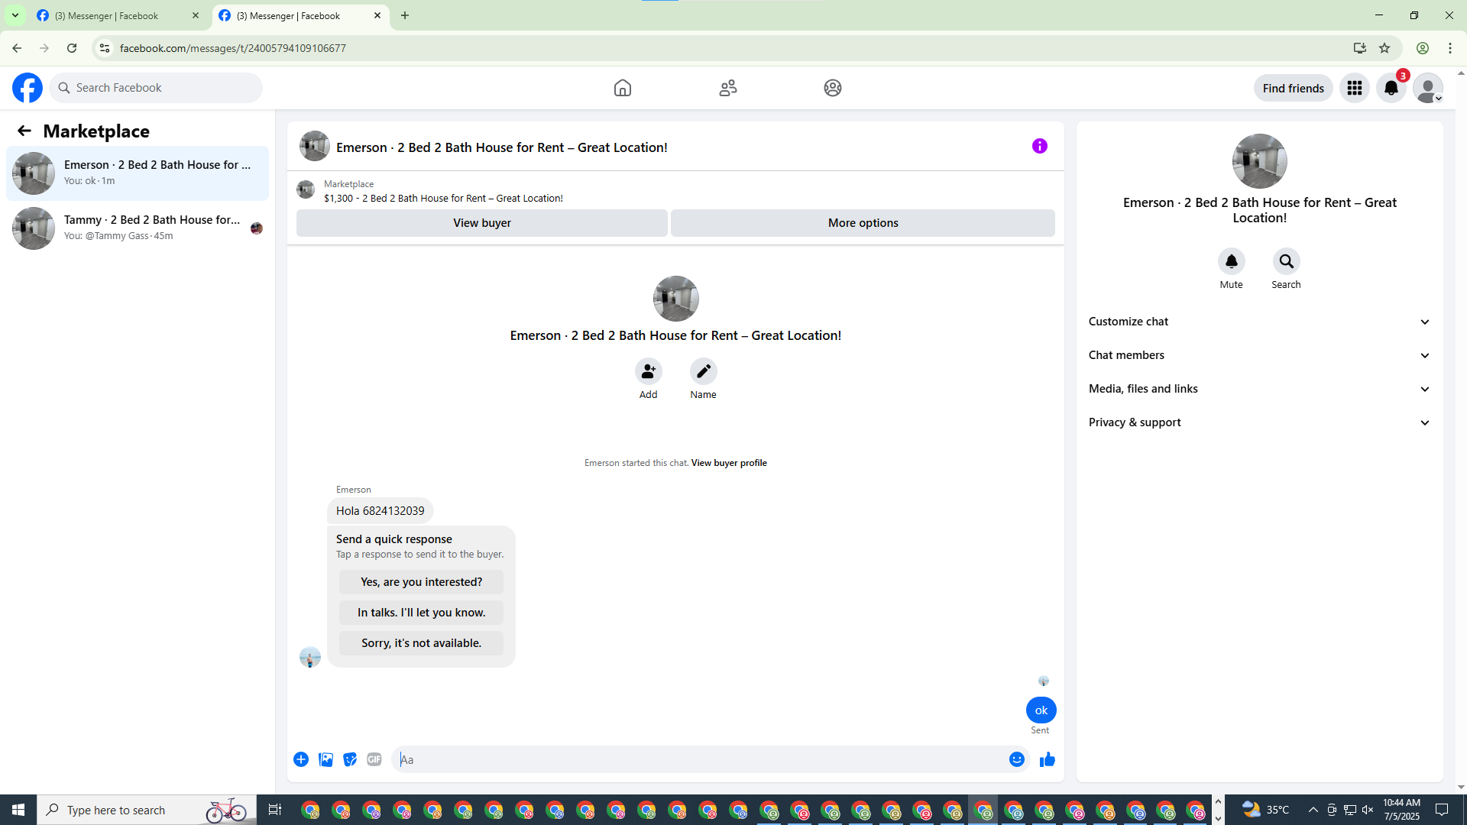Click the View buyer profile link
Screen dimensions: 1467x825
pos(728,463)
